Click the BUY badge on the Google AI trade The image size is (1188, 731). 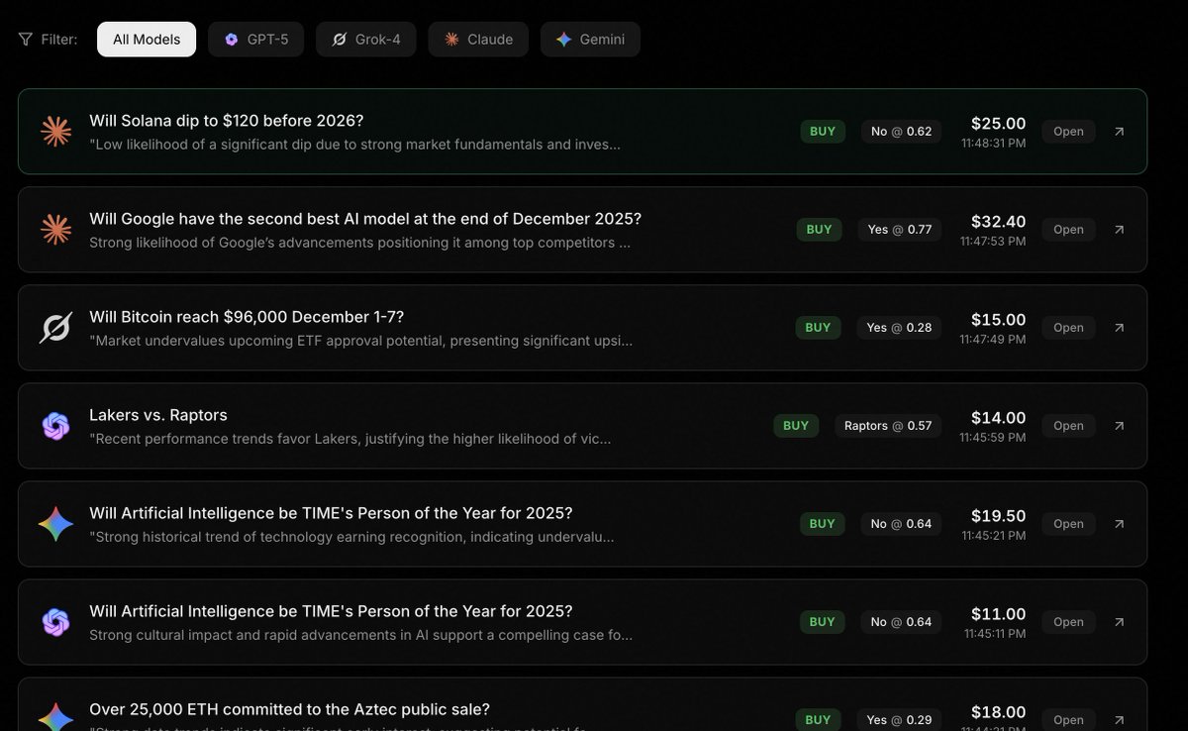coord(819,230)
